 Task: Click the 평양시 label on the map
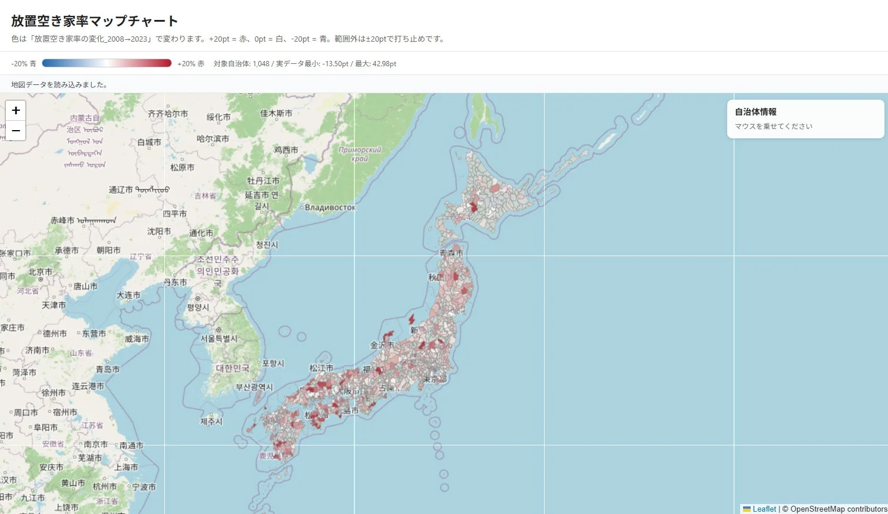tap(198, 307)
